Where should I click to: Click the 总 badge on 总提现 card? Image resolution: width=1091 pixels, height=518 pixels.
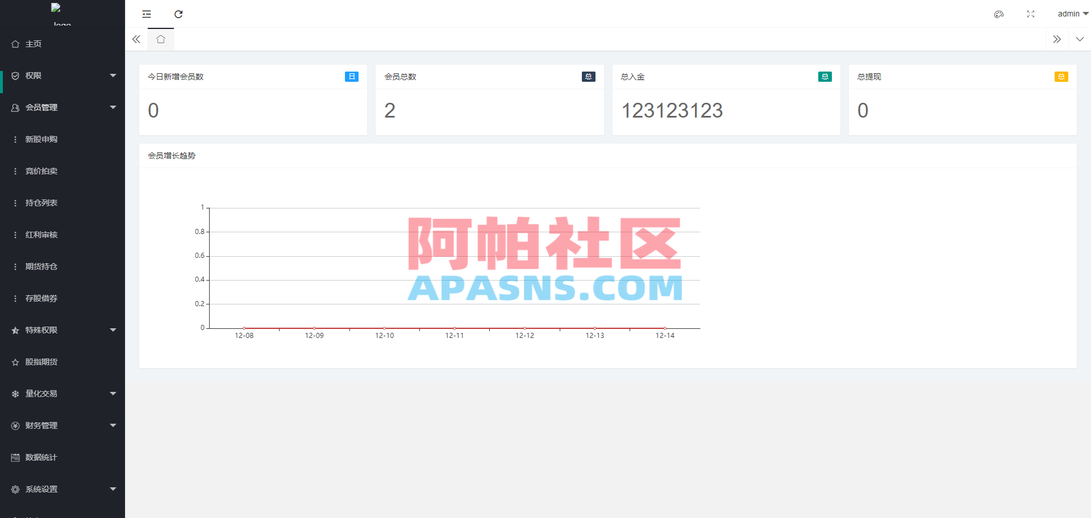1061,77
